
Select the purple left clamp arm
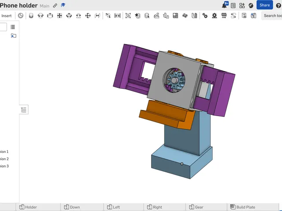[x=124, y=66]
